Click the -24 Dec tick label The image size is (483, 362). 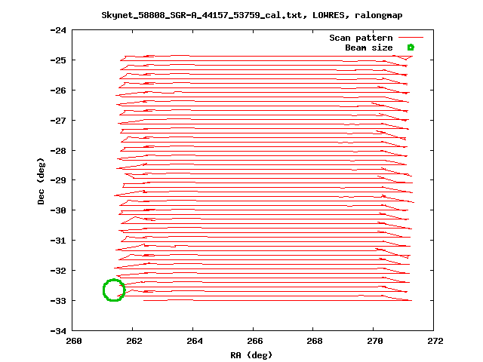coord(58,30)
